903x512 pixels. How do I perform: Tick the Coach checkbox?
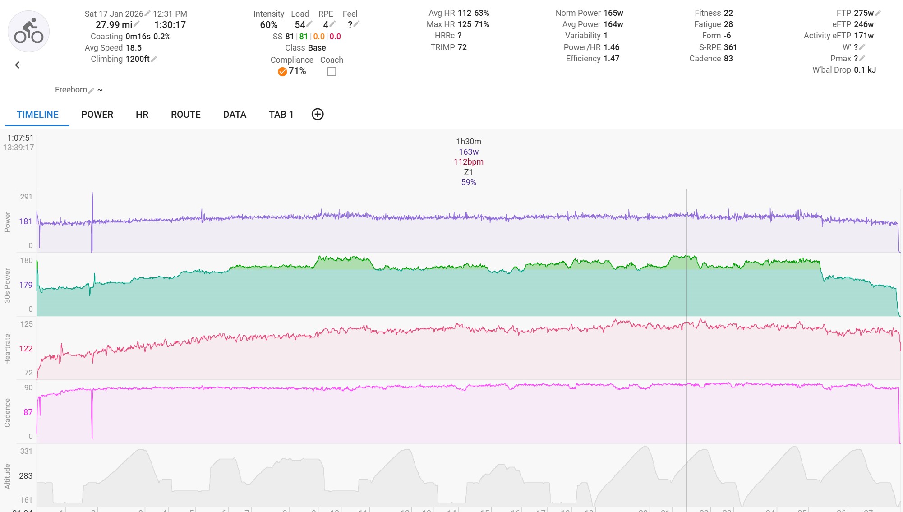pyautogui.click(x=332, y=72)
